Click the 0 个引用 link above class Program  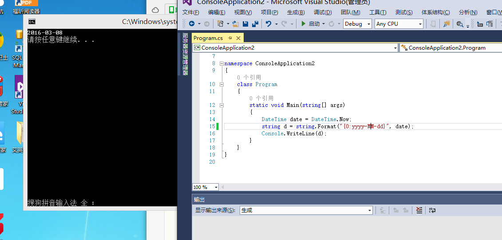pos(249,78)
